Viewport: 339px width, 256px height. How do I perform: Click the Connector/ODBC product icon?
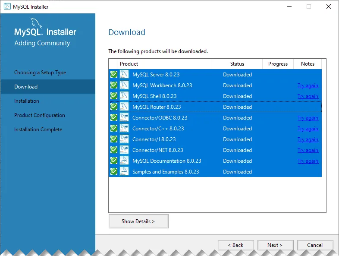(x=124, y=117)
